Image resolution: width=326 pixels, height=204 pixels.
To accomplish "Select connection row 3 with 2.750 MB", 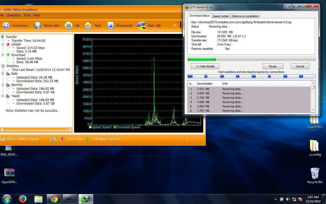I will [x=249, y=98].
